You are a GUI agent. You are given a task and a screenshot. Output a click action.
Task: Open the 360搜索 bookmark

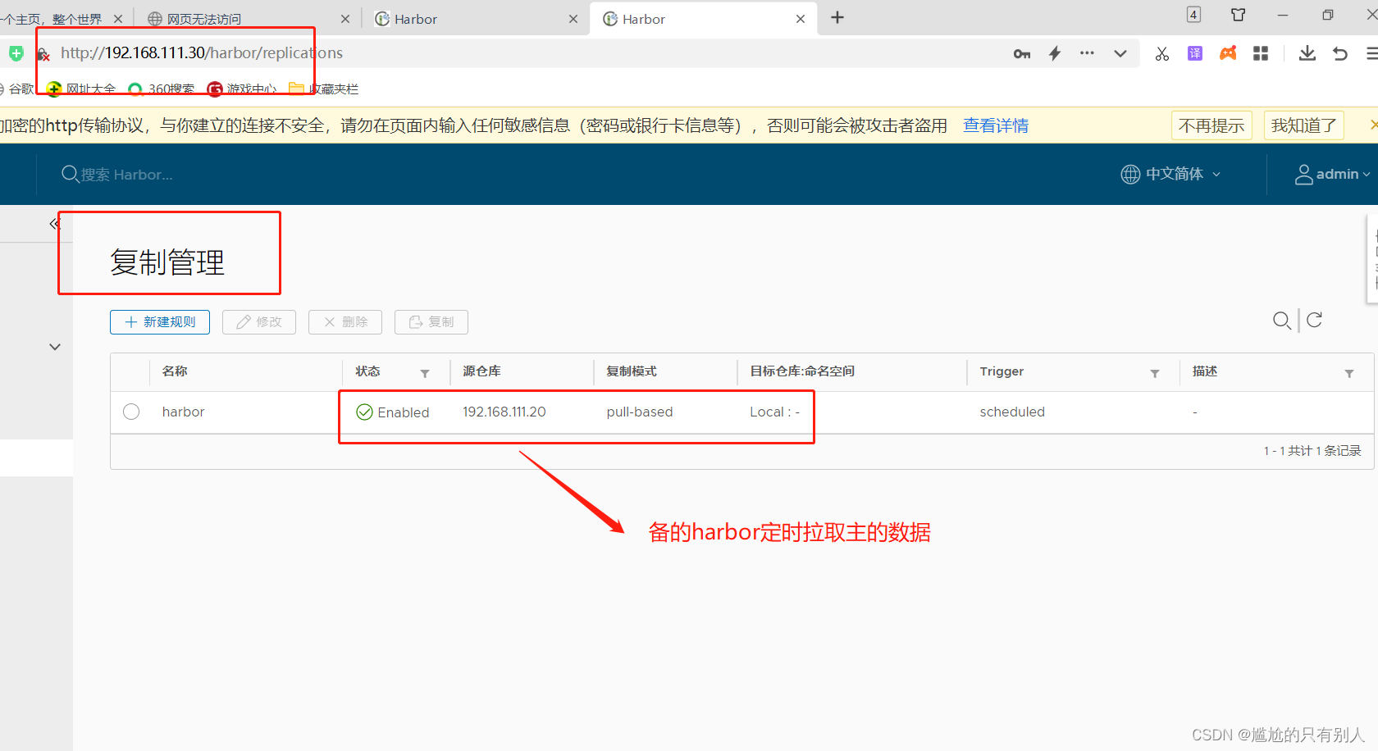tap(162, 89)
